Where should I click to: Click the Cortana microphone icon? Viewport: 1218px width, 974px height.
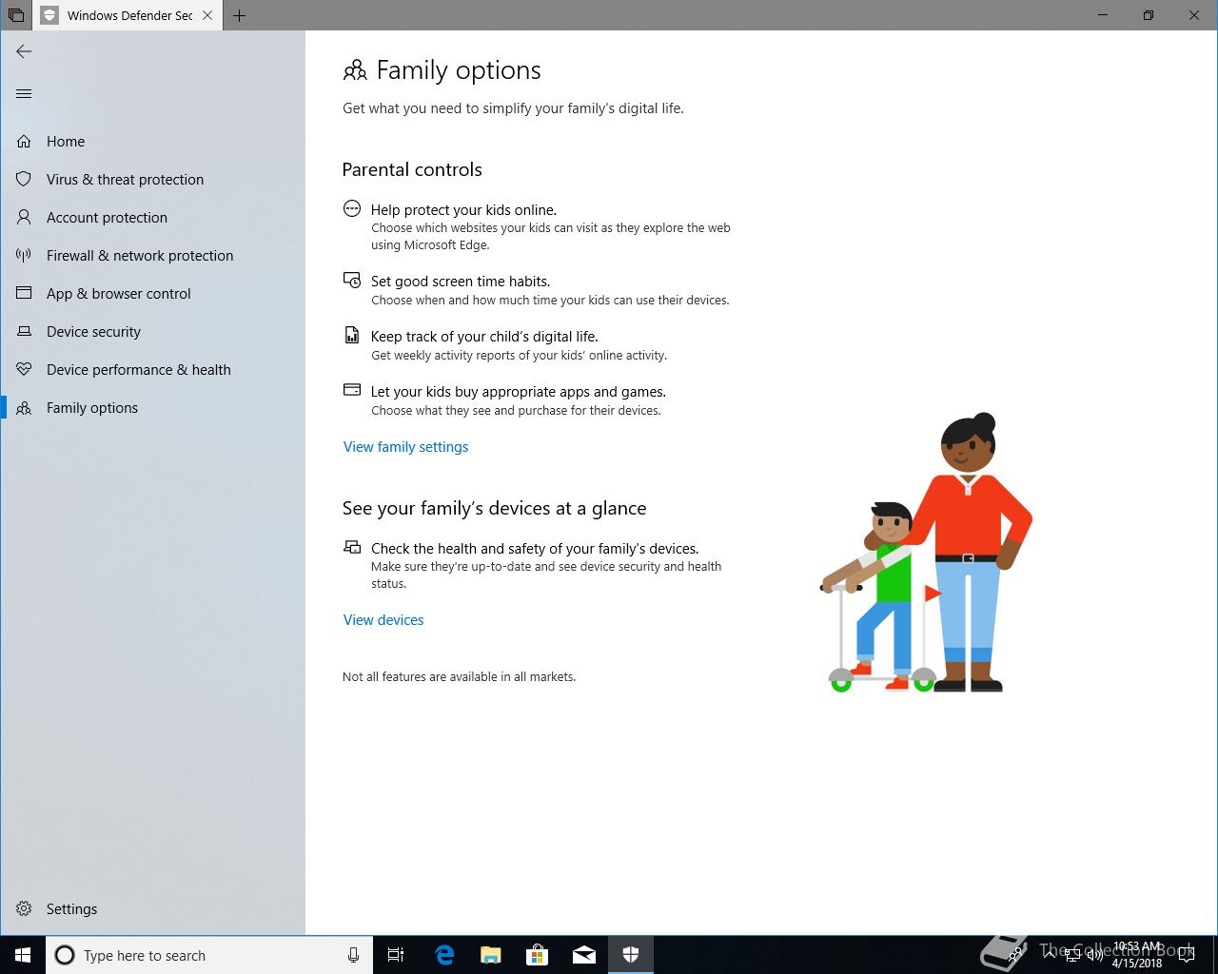pyautogui.click(x=353, y=955)
